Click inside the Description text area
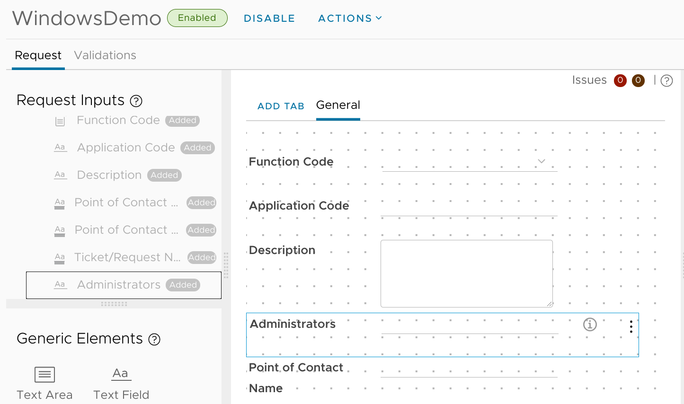This screenshot has width=684, height=404. pyautogui.click(x=466, y=273)
